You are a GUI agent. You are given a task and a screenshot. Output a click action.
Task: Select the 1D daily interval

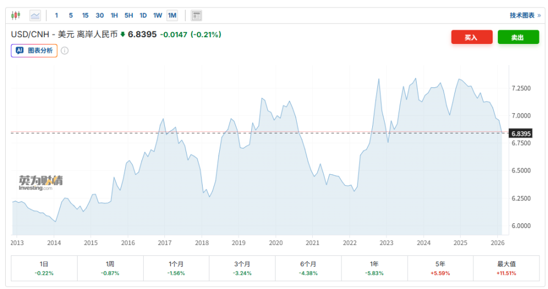pyautogui.click(x=143, y=15)
